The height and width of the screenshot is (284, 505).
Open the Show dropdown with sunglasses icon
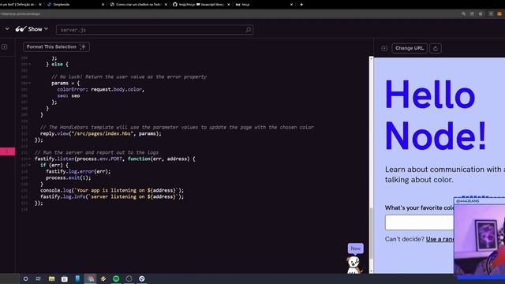coord(32,29)
